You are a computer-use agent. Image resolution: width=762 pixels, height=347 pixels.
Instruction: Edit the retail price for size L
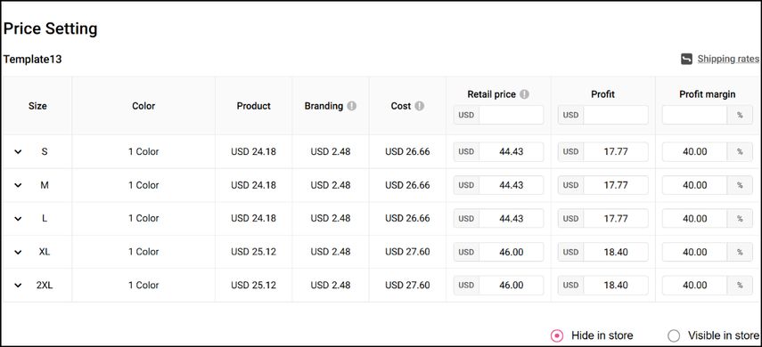click(511, 219)
